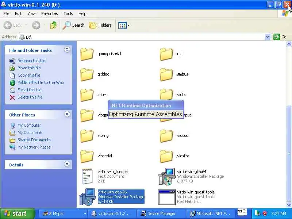Select the virtio-win_license text document icon
292x219 pixels.
click(x=87, y=176)
